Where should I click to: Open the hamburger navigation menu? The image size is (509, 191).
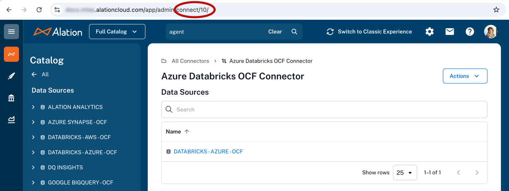pyautogui.click(x=11, y=31)
